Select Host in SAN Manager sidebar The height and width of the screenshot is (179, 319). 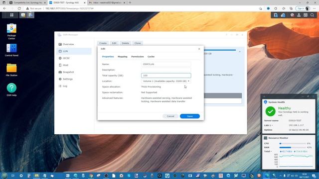coord(74,65)
